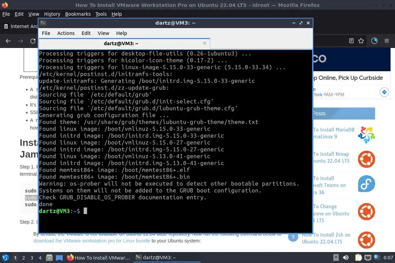This screenshot has height=263, width=395.
Task: Open Teams on Fedora 36 post link
Action: 329,185
